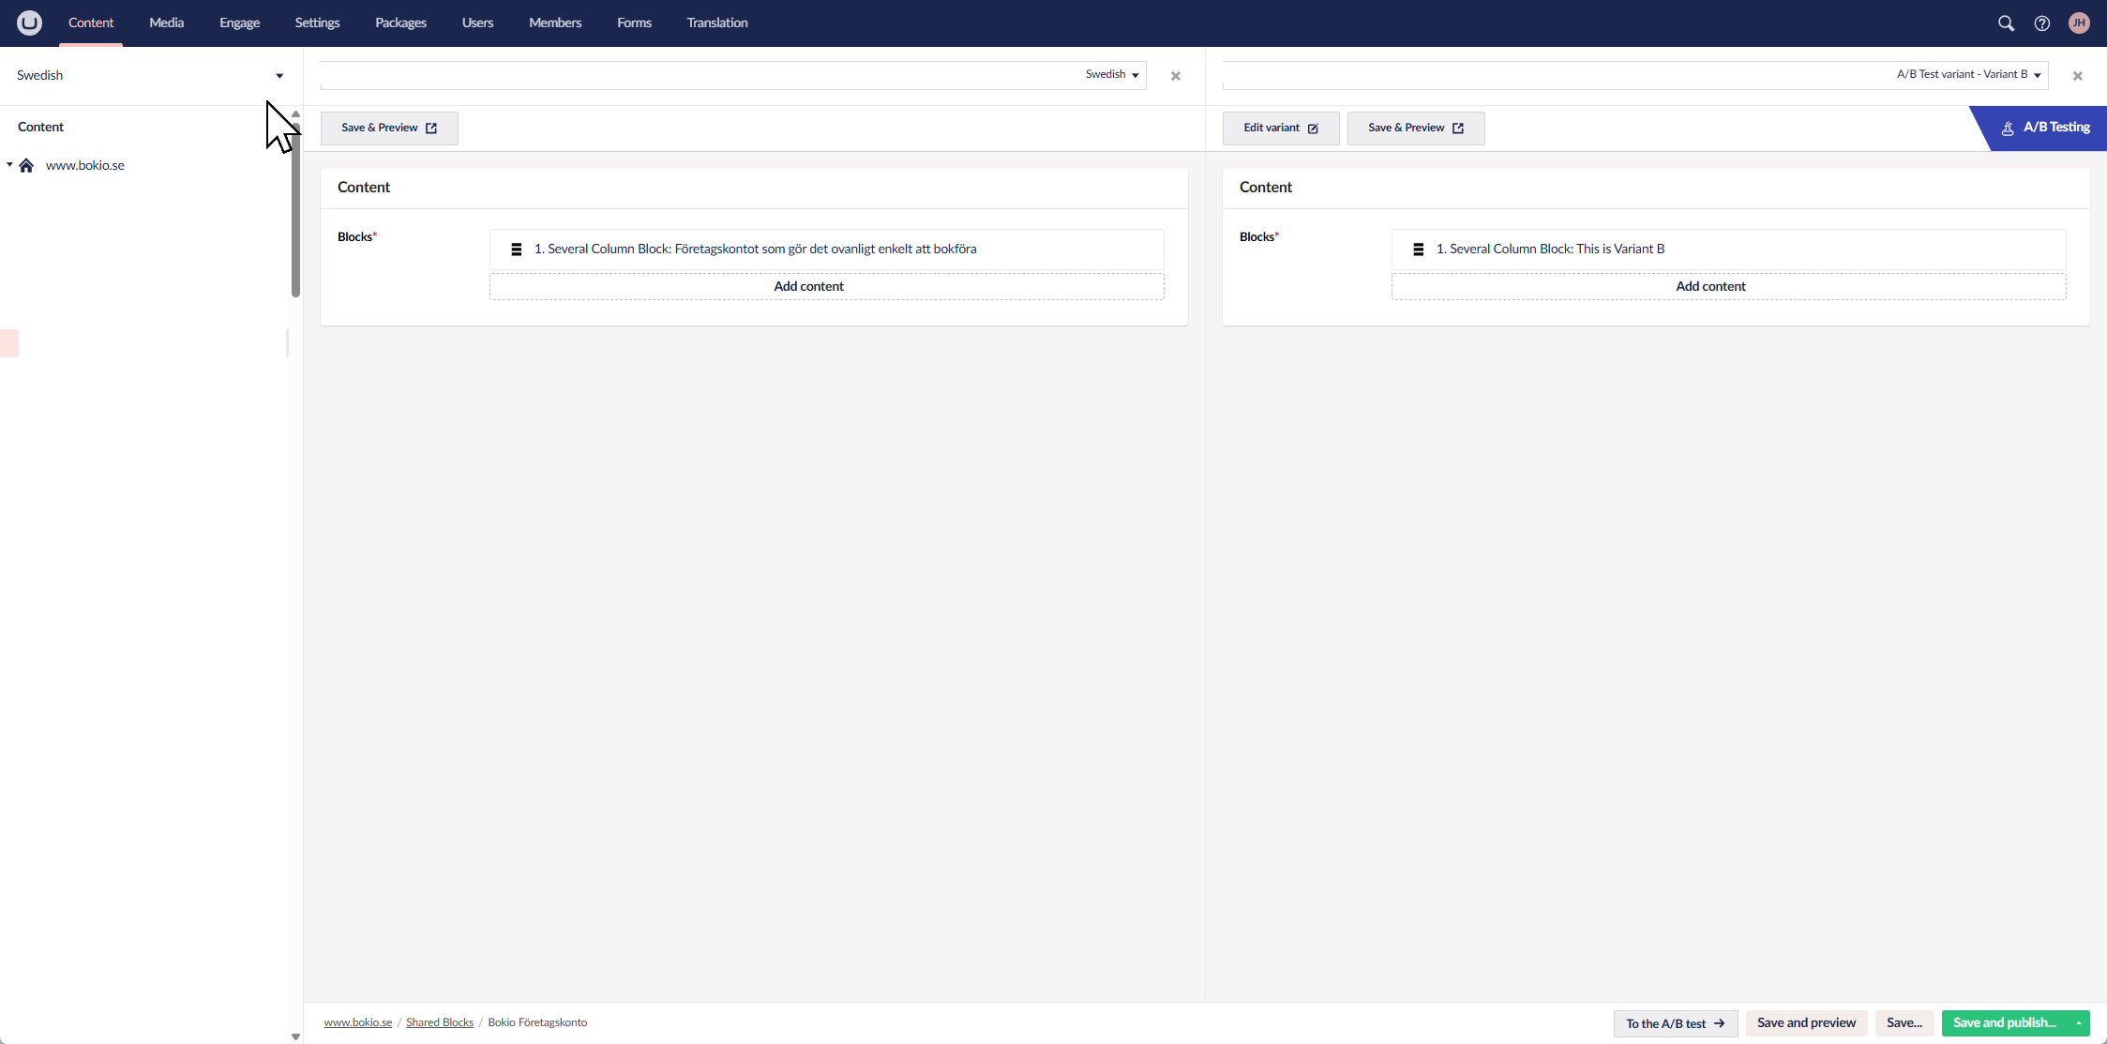Open the search magnifier icon
The width and height of the screenshot is (2107, 1044).
[x=2006, y=23]
